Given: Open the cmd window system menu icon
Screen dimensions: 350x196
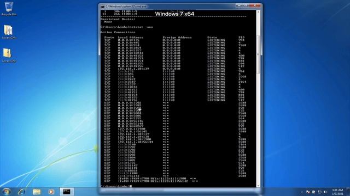Looking at the screenshot, I should (x=102, y=7).
